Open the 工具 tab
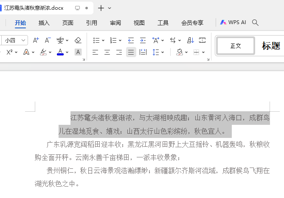The image size is (284, 198). coord(163,23)
